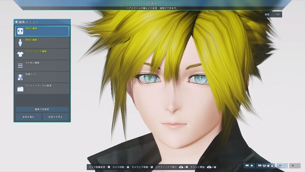Click the body edit person icon
The width and height of the screenshot is (305, 172).
(20, 43)
